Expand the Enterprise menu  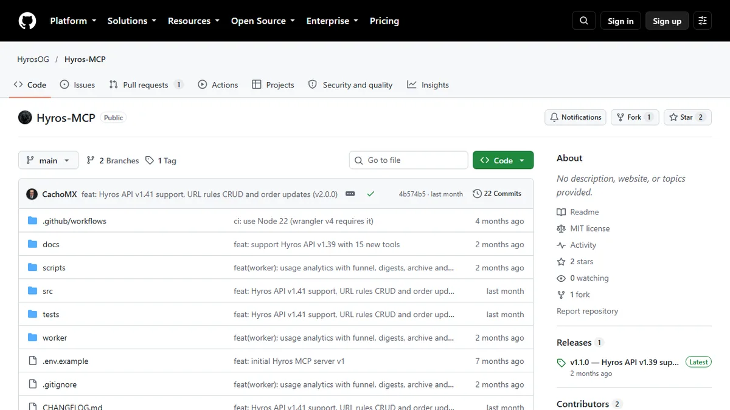[x=332, y=21]
